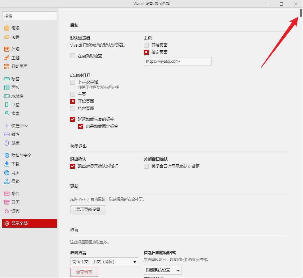Open the 订阅 feed icon
This screenshot has width=303, height=278.
[7, 211]
